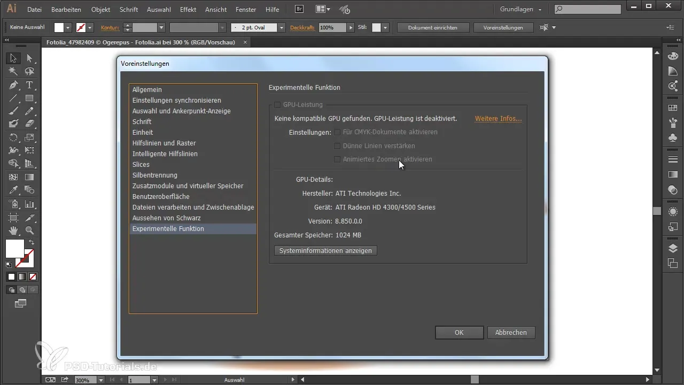Toggle Dünne Linien verstärken checkbox
Image resolution: width=684 pixels, height=385 pixels.
(x=337, y=145)
